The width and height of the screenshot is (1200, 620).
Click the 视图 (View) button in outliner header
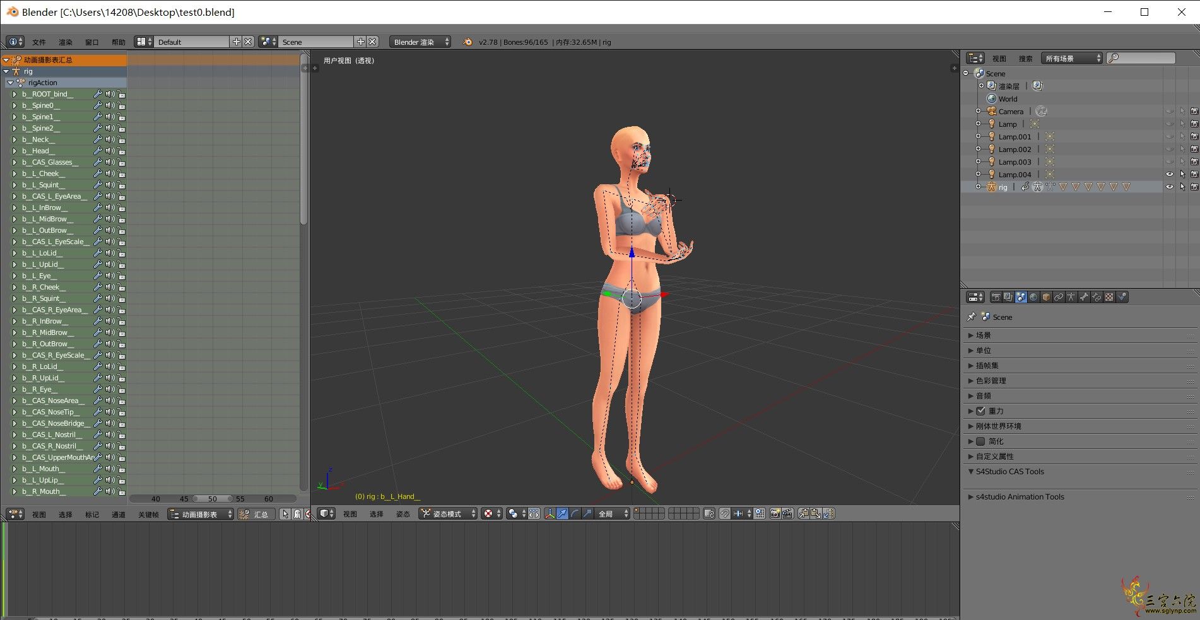click(x=999, y=59)
